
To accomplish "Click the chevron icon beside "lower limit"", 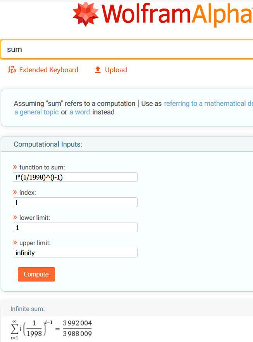I will point(15,218).
